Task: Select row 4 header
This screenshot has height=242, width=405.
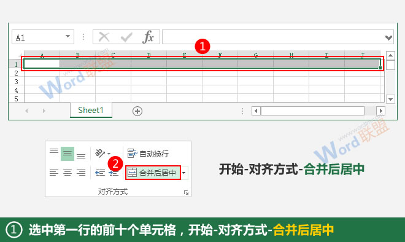Action: 17,90
